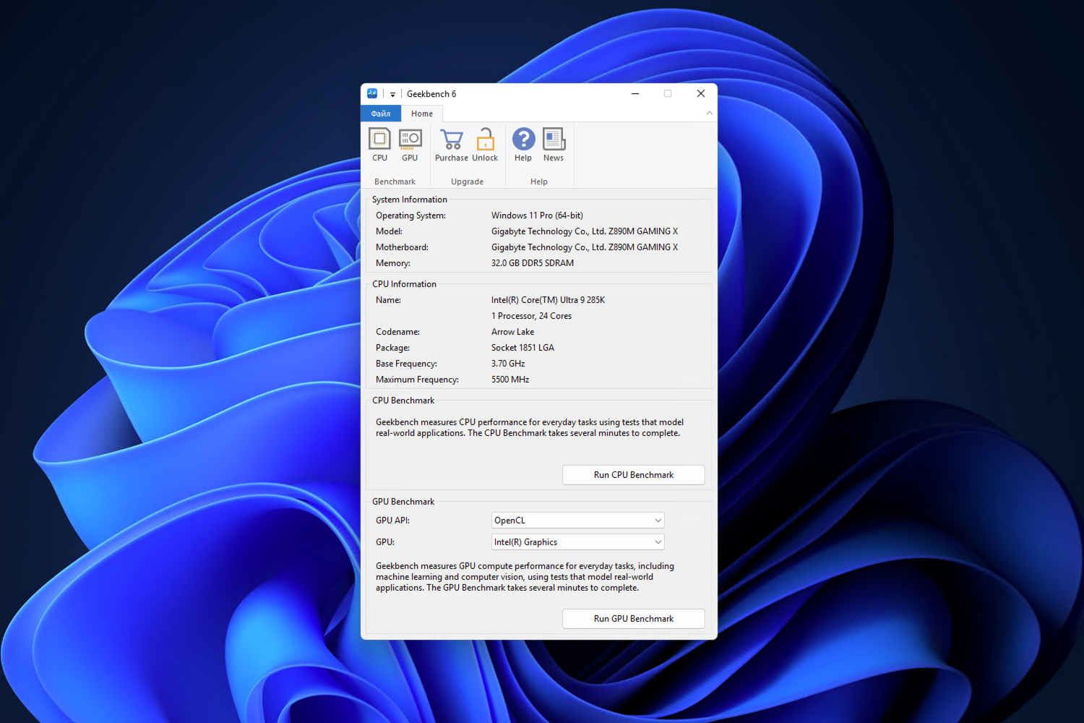Screen dimensions: 1084x723
Task: Open the Quick Access Toolbar customize arrow
Action: point(393,94)
